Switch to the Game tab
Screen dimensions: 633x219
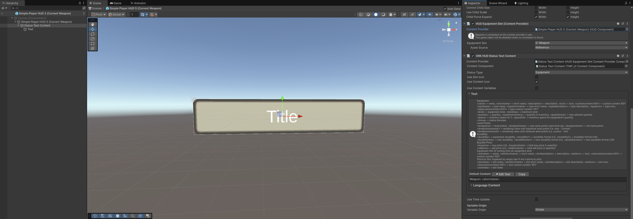pyautogui.click(x=115, y=3)
